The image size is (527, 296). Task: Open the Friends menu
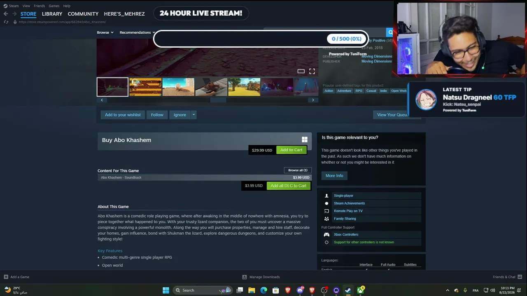[40, 6]
